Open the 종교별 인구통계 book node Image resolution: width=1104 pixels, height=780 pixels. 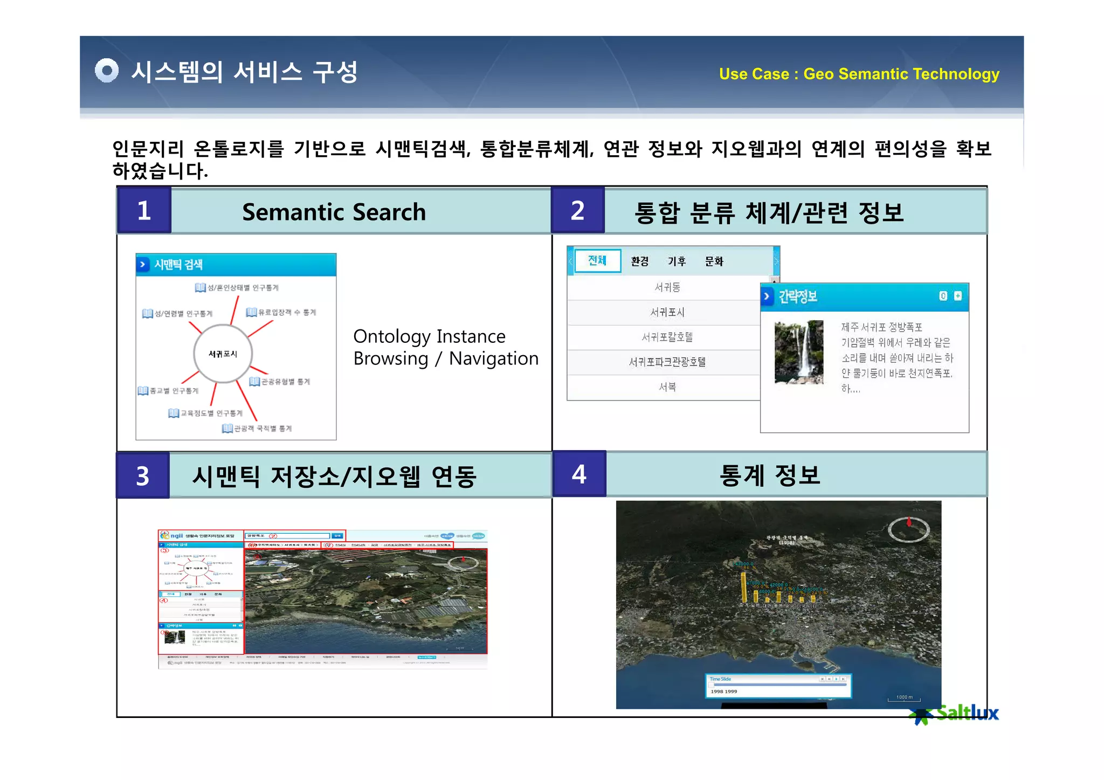point(168,391)
